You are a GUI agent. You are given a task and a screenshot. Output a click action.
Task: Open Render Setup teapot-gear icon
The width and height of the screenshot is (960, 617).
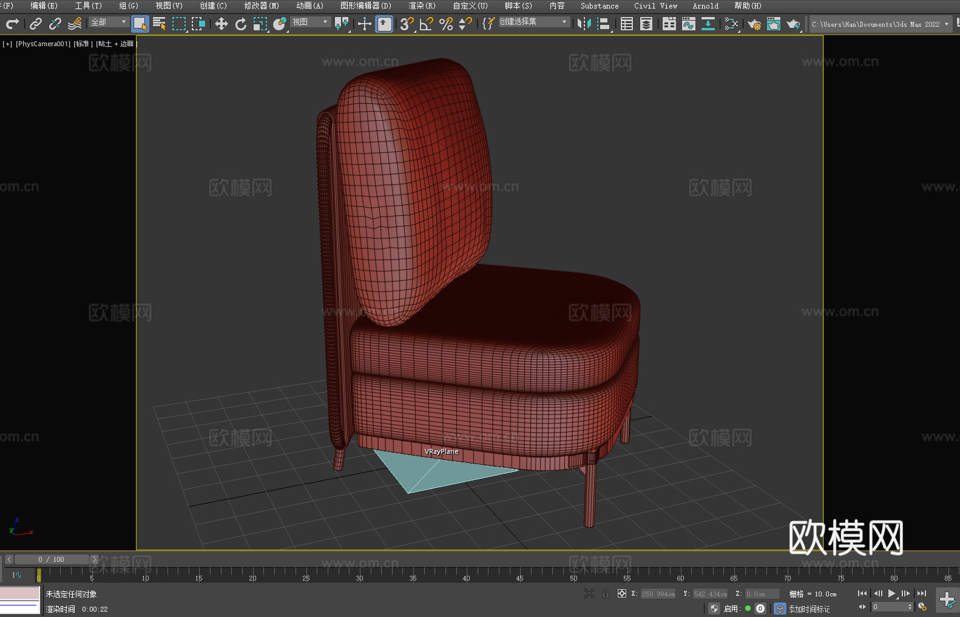coord(754,24)
